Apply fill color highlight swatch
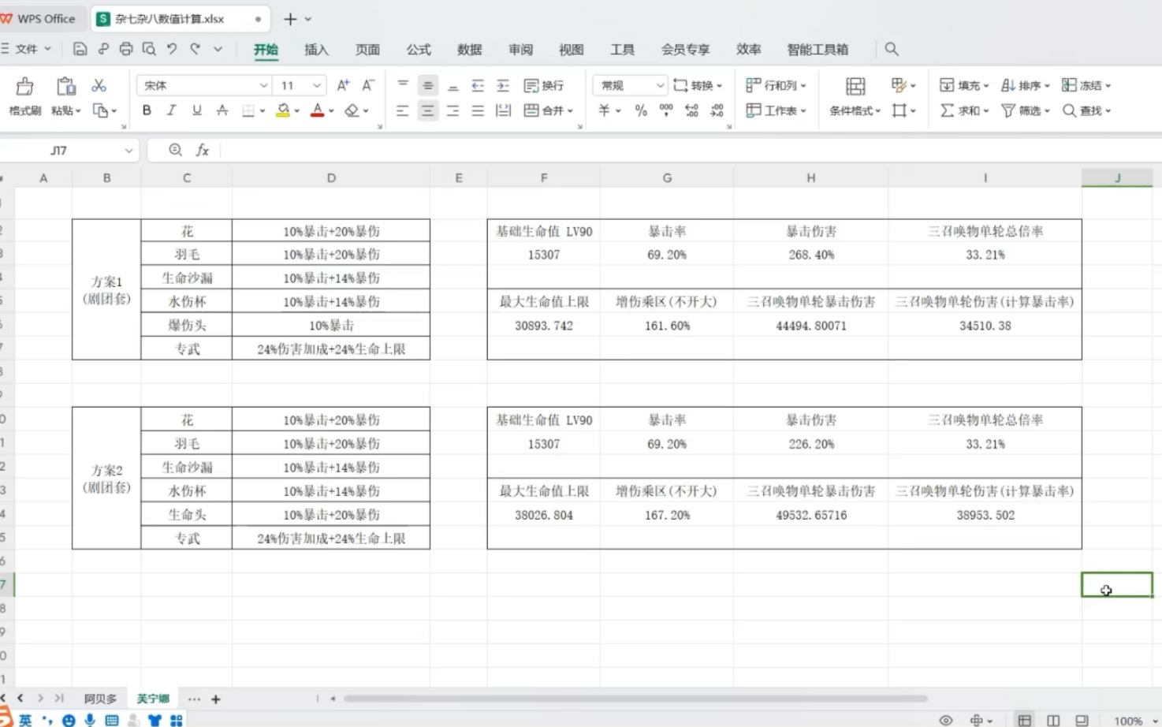1162x727 pixels. pos(283,110)
